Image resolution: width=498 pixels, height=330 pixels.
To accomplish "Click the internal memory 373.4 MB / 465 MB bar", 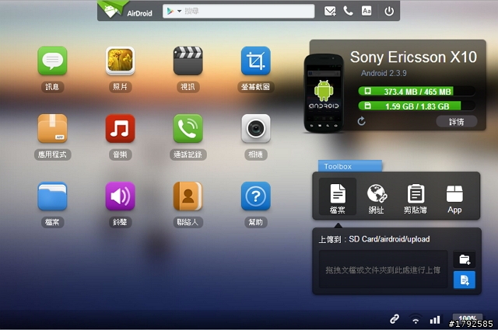I will 417,92.
